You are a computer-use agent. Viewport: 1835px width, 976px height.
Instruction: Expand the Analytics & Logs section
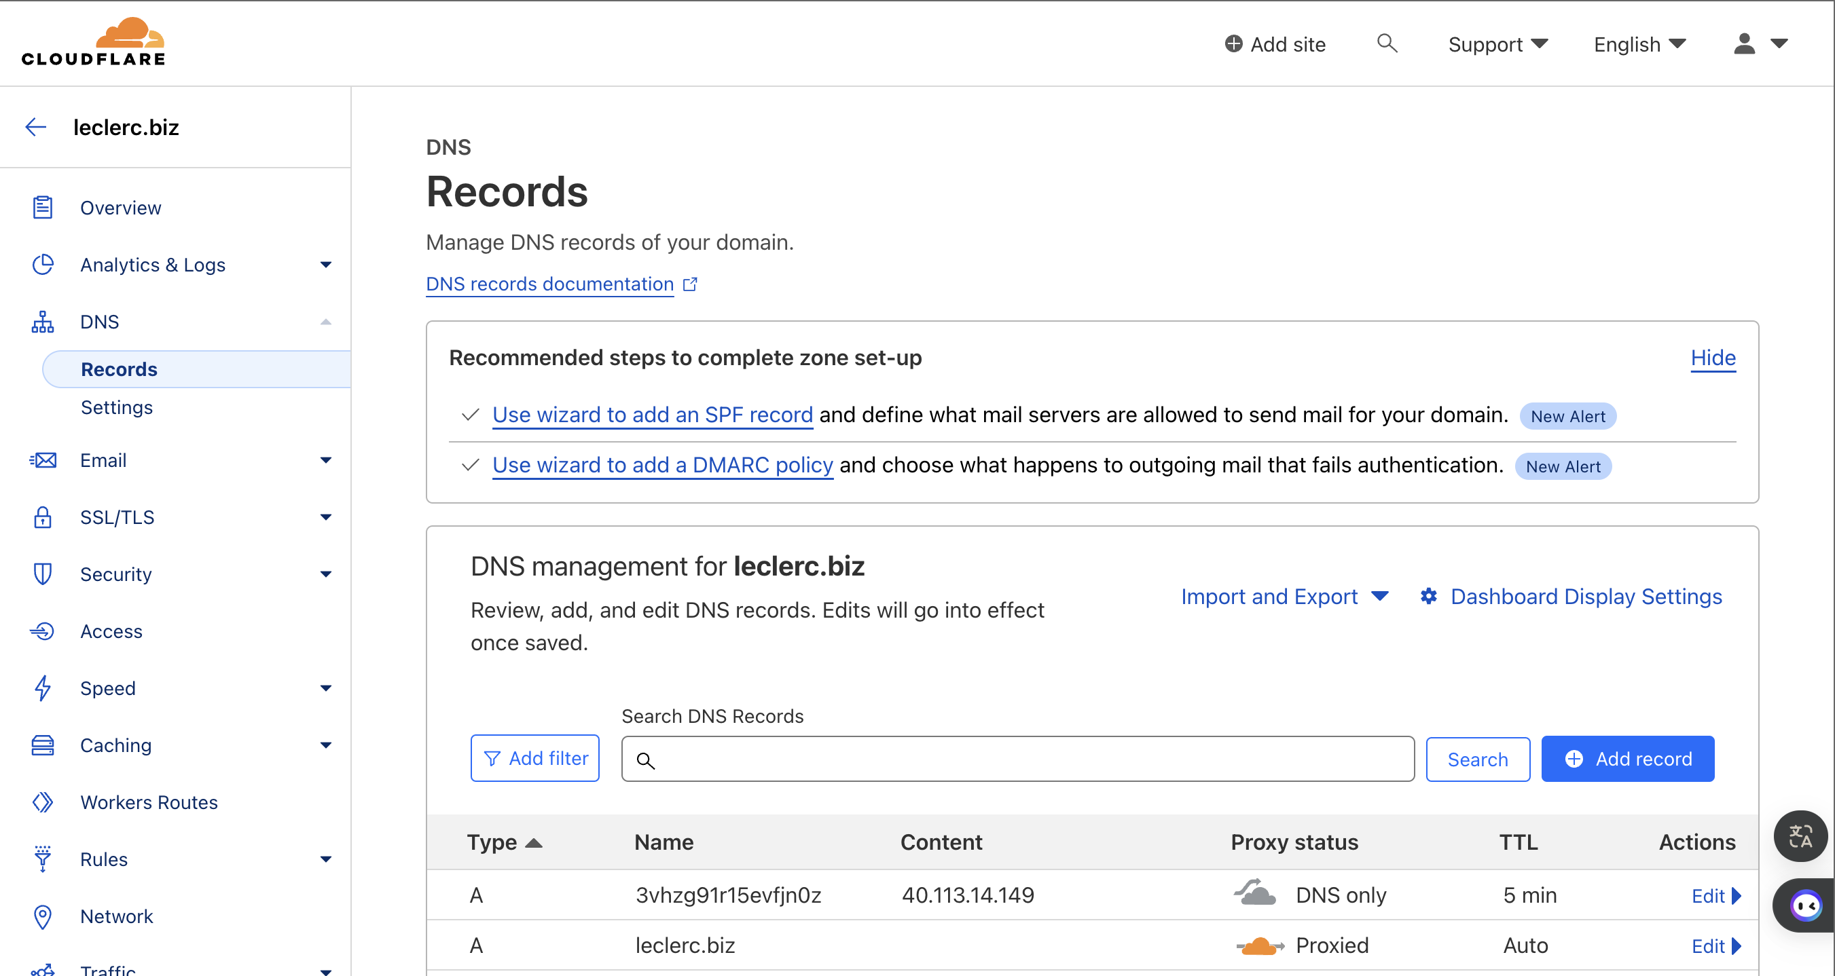(325, 265)
